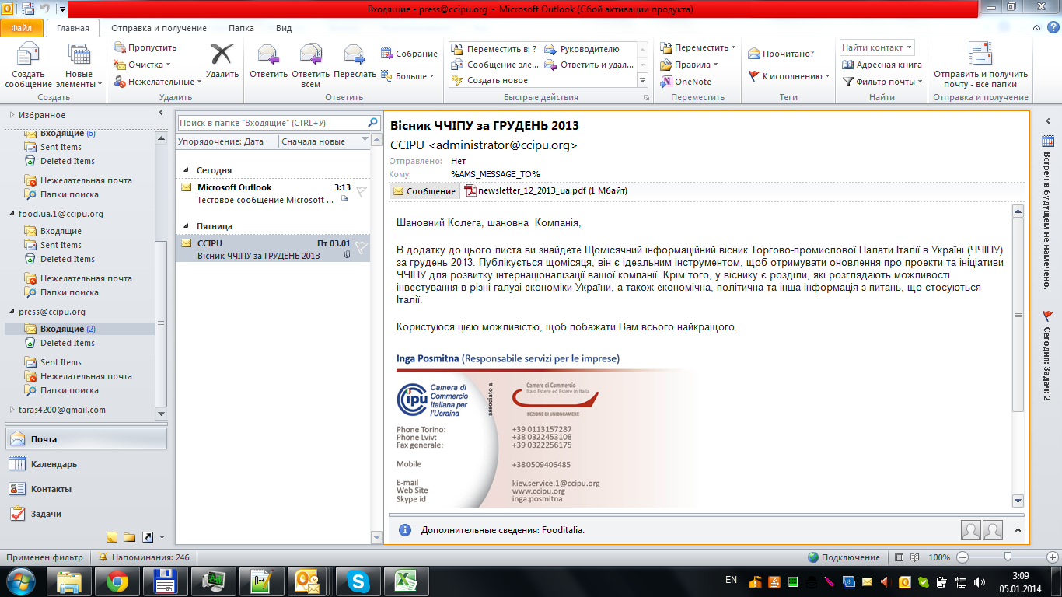Click the Упорядочение: Дата sort header
Screen dimensions: 1062x597
coord(227,141)
